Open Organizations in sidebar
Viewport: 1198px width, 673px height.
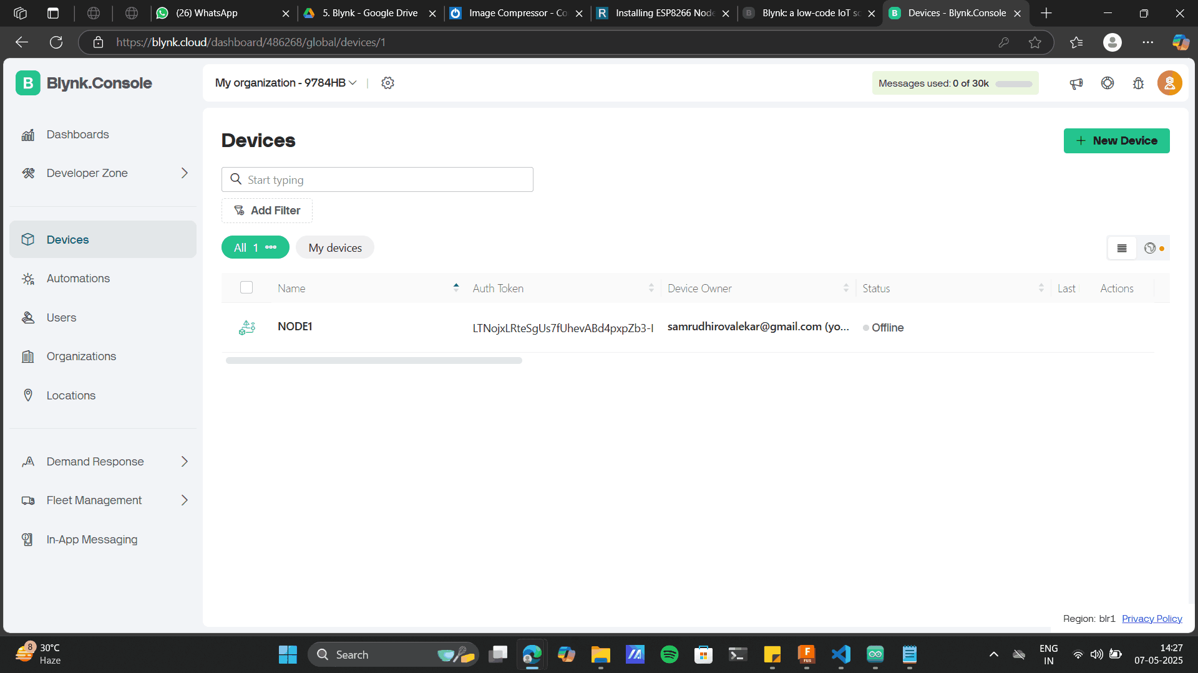pyautogui.click(x=103, y=356)
